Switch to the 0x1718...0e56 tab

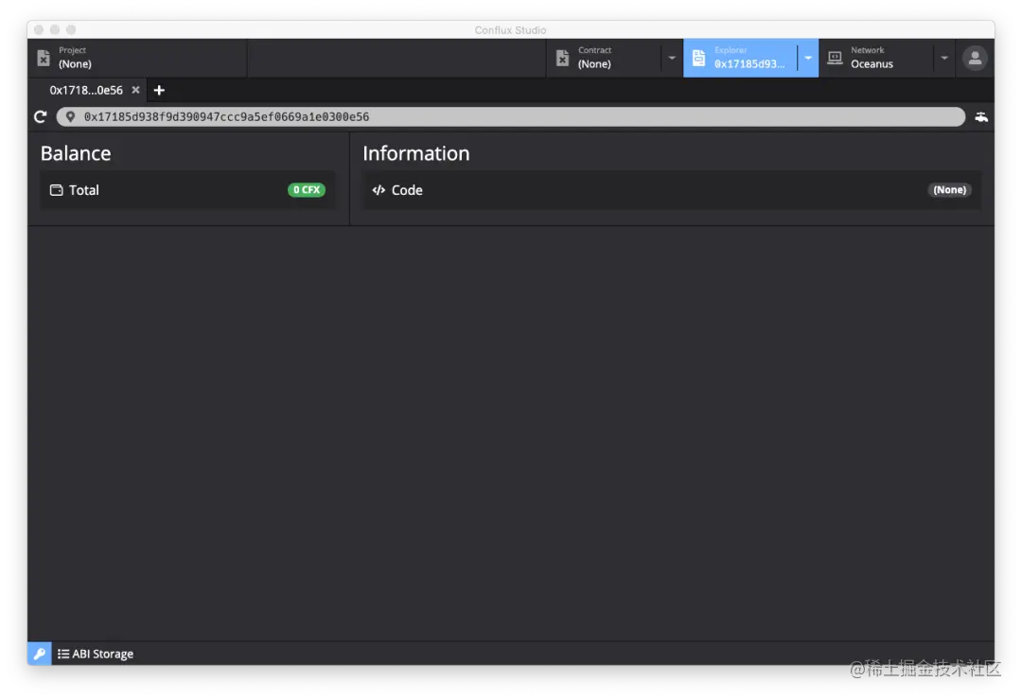(86, 90)
